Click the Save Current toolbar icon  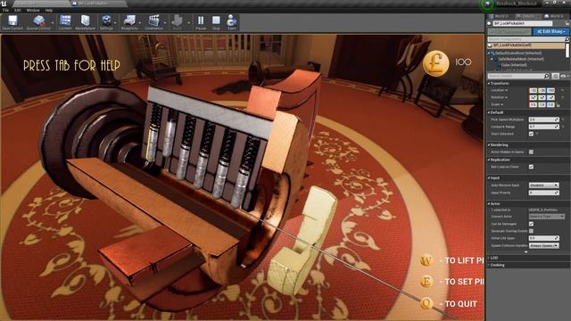(x=12, y=21)
